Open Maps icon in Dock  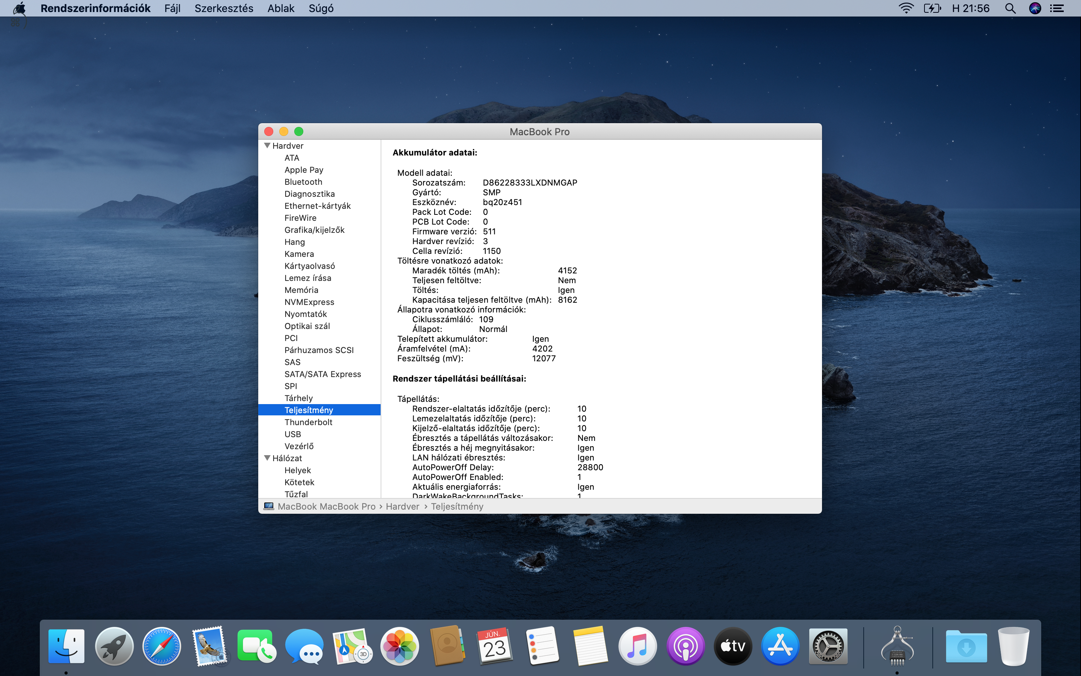[352, 646]
